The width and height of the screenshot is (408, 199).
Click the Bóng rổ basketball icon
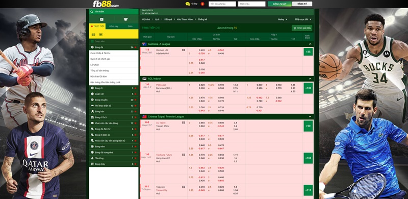tap(92, 88)
